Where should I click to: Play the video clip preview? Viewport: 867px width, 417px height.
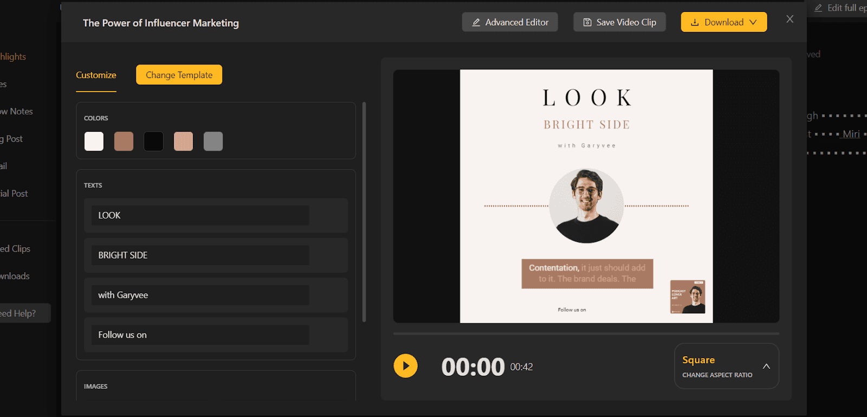pos(405,366)
